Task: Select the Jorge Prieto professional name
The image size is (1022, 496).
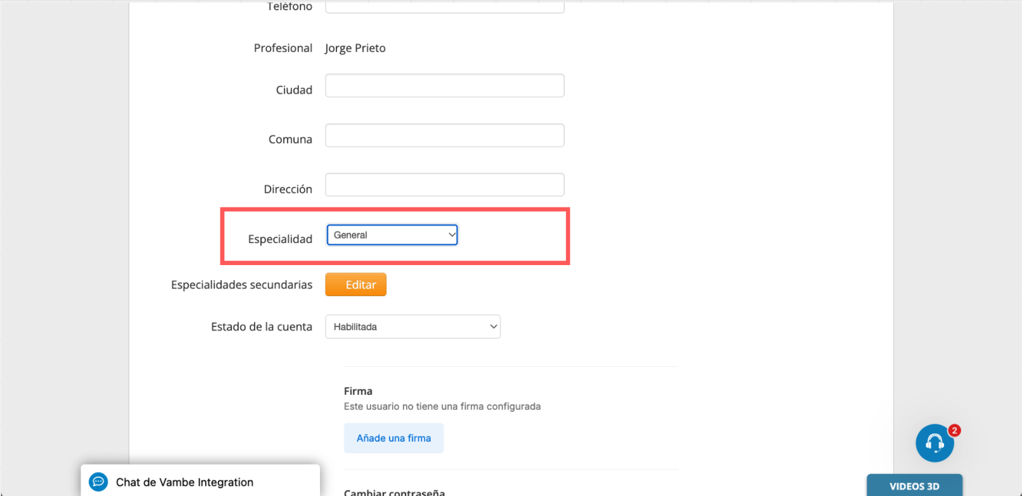Action: 355,48
